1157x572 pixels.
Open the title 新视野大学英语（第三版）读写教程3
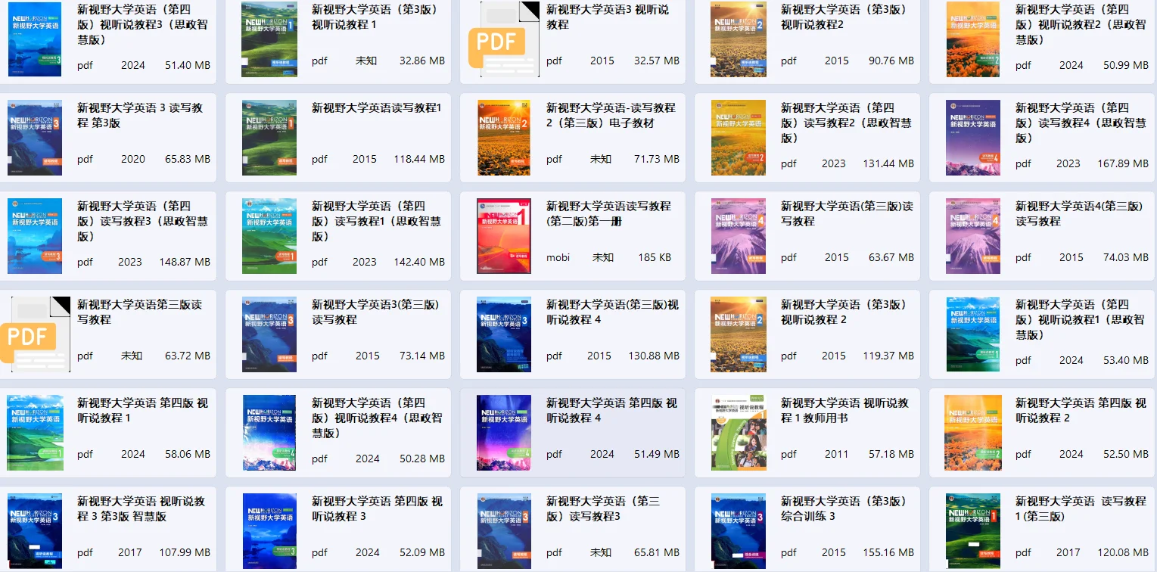[603, 508]
